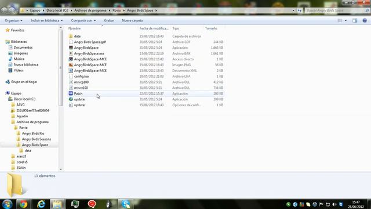
Task: Open the view options dropdown arrow
Action: [345, 21]
